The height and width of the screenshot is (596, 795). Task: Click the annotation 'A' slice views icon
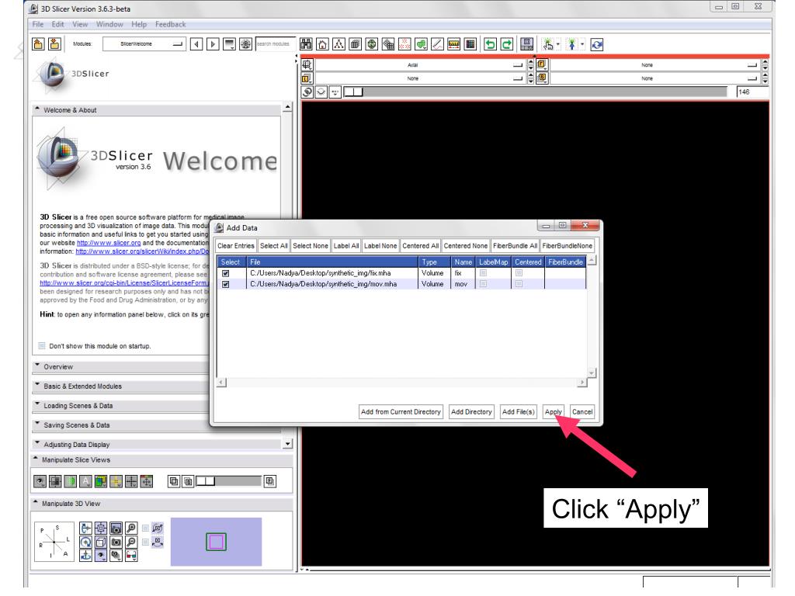(85, 481)
